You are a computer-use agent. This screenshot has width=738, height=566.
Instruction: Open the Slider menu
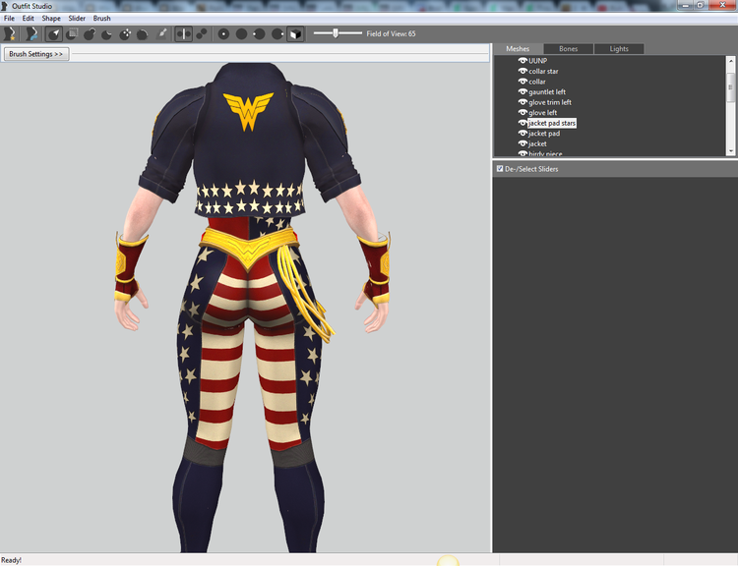(x=77, y=19)
